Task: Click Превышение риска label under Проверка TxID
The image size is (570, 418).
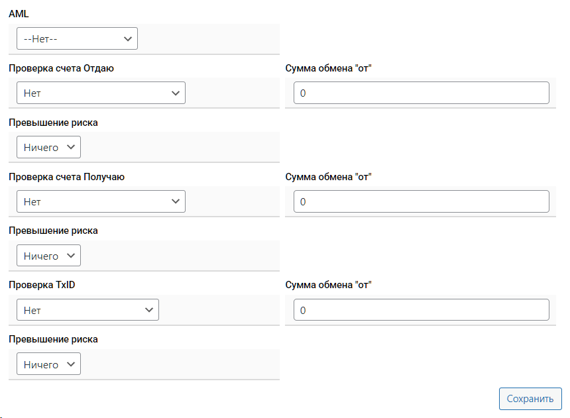Action: coord(53,339)
